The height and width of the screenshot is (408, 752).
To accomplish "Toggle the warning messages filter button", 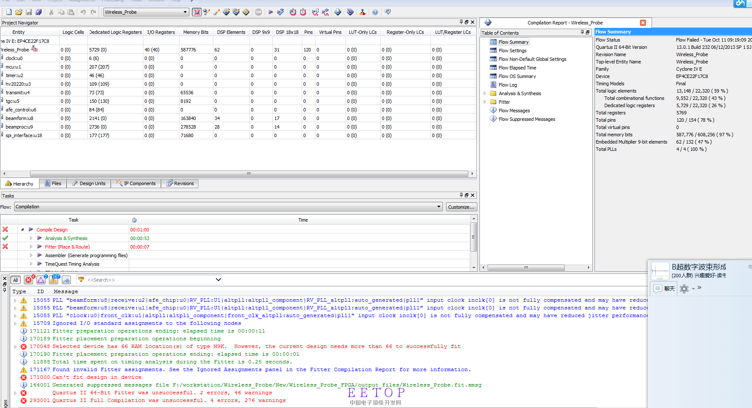I will coord(54,280).
